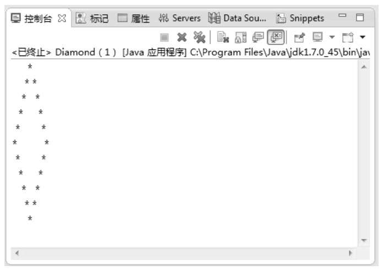Image resolution: width=383 pixels, height=270 pixels.
Task: Close the 控制台 console tab
Action: pyautogui.click(x=62, y=18)
